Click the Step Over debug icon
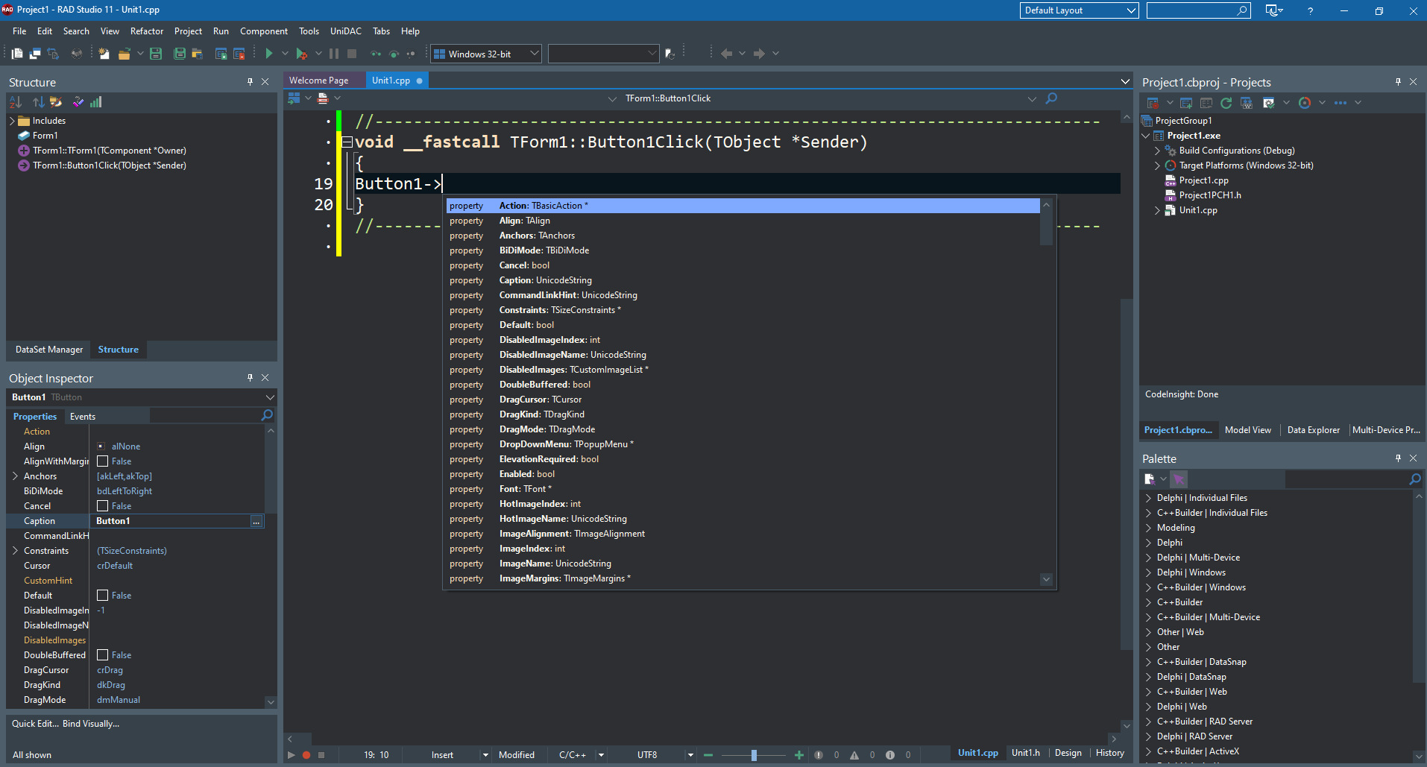Image resolution: width=1427 pixels, height=767 pixels. click(x=394, y=54)
